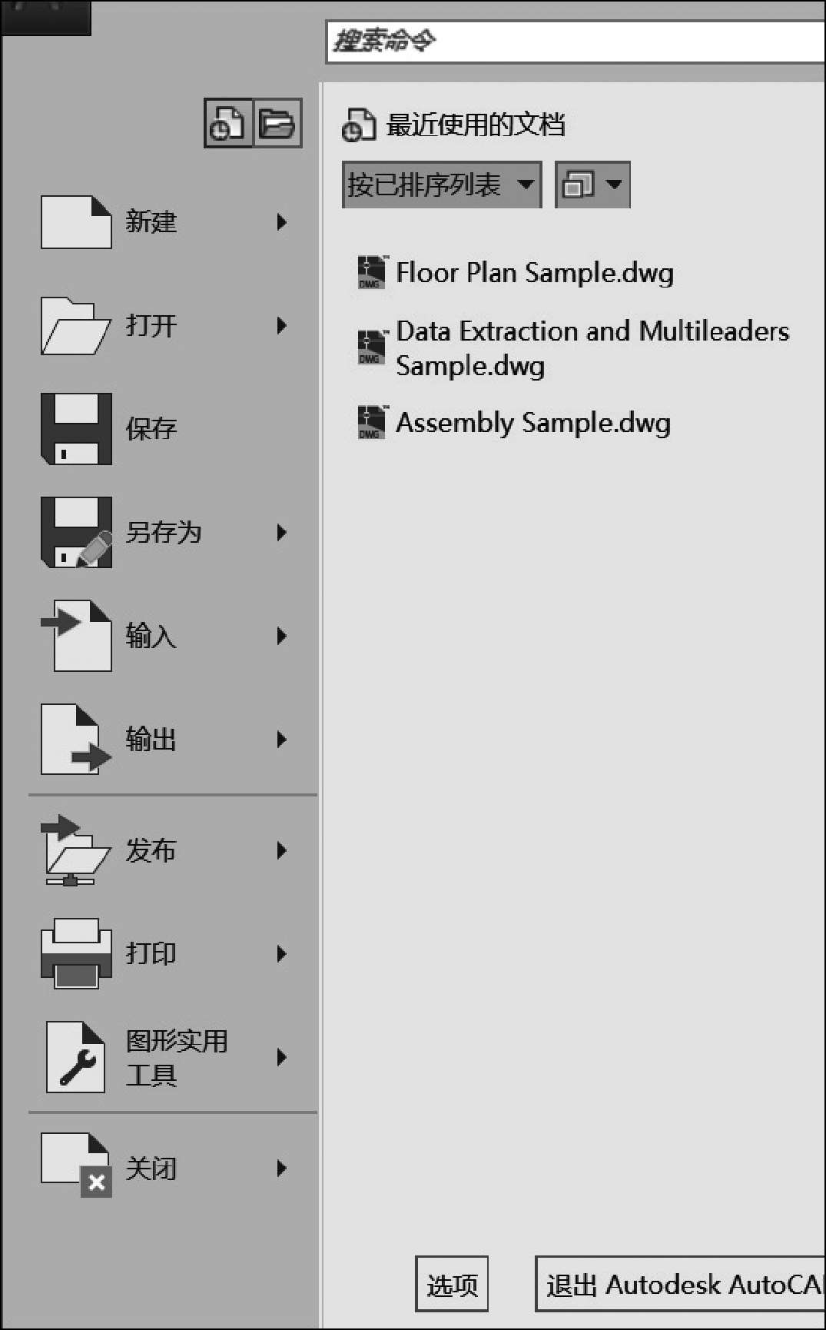The width and height of the screenshot is (826, 1330).
Task: Click the Open (打开) folder icon
Action: tap(75, 326)
